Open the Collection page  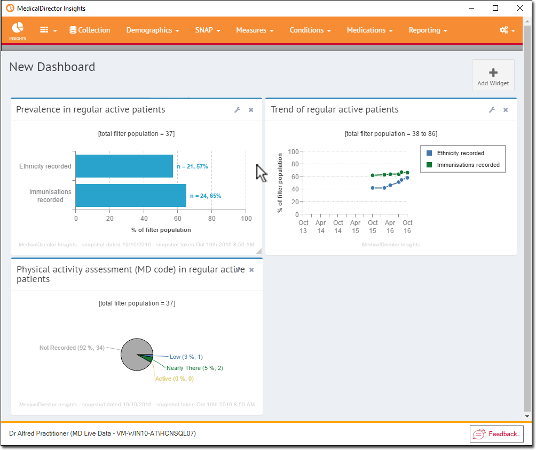tap(90, 30)
